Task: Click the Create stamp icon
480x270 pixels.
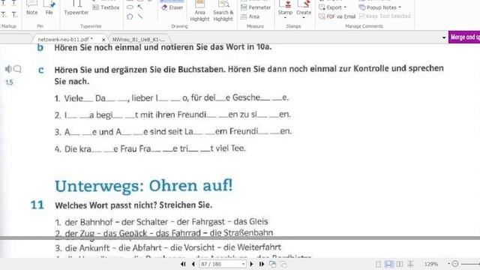Action: 304,7
